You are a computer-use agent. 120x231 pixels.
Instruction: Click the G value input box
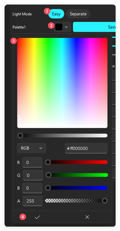33,175
